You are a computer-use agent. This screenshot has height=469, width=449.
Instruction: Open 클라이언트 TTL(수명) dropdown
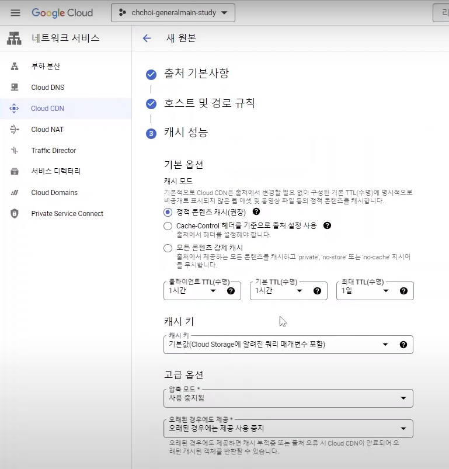point(202,291)
